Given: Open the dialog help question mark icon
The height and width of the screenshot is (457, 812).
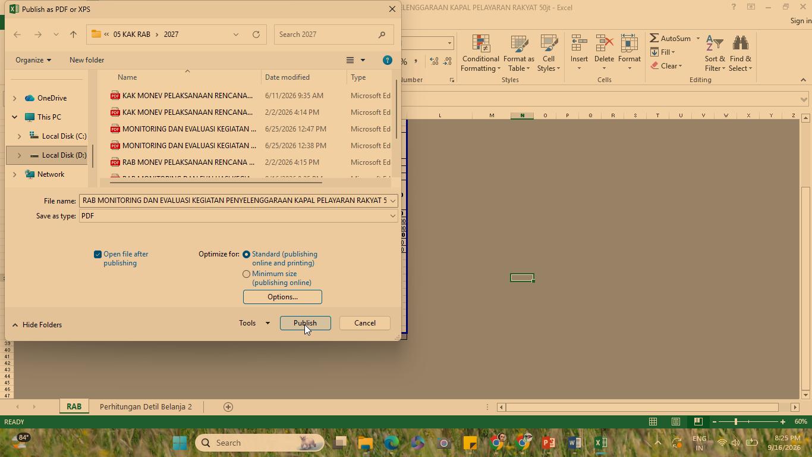Looking at the screenshot, I should 388,60.
